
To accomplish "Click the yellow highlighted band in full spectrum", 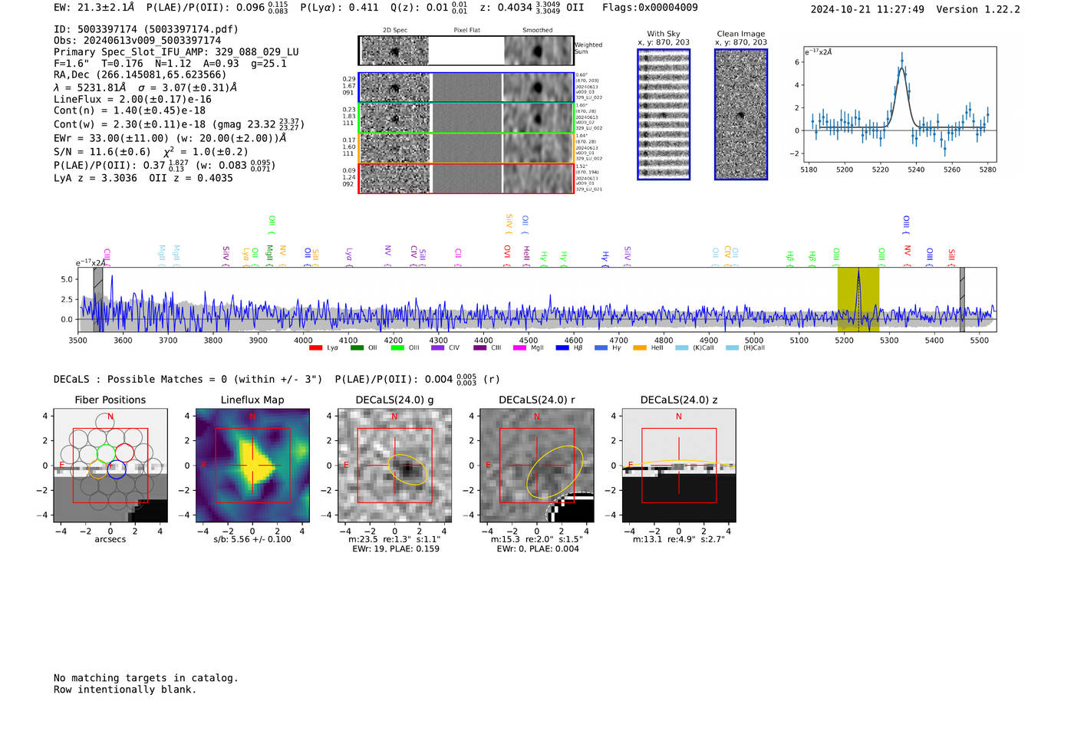I will point(858,300).
